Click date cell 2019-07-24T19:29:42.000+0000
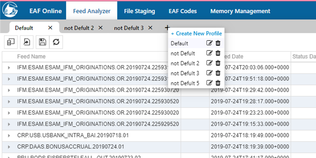Screen dimensions: 316x158 pos(250,90)
